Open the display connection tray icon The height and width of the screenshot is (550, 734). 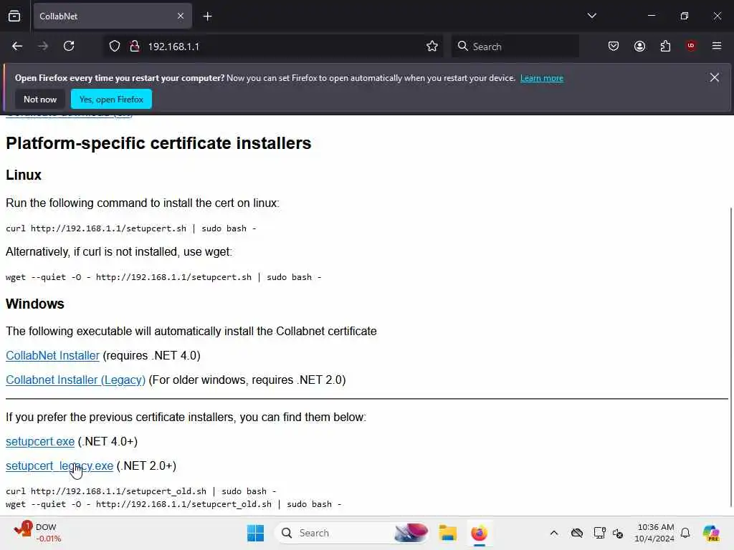599,533
